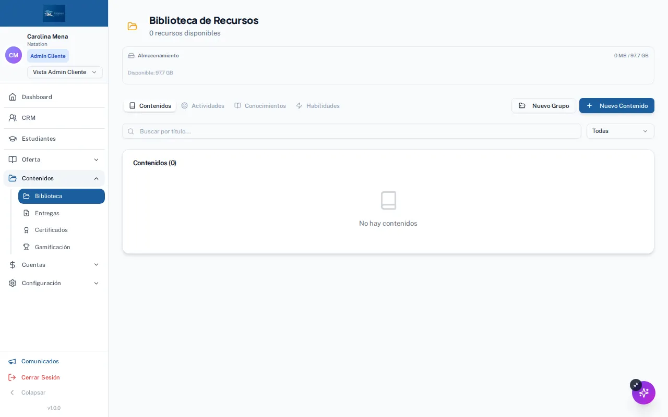668x417 pixels.
Task: Open Certificados in the sidebar
Action: pos(62,230)
